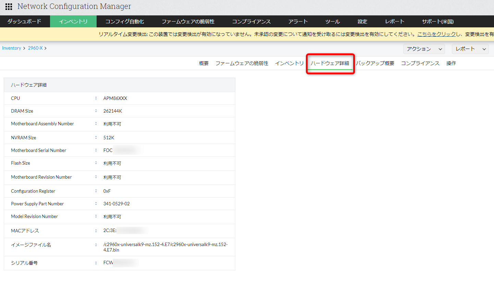The width and height of the screenshot is (494, 282).
Task: Expand the アクション dropdown
Action: coord(424,49)
